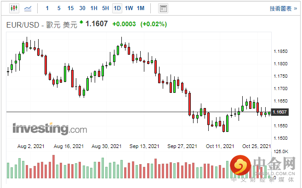Viewport: 302px width, 188px height.
Task: Click the Oct 11, 2021 date label
Action: coord(220,146)
